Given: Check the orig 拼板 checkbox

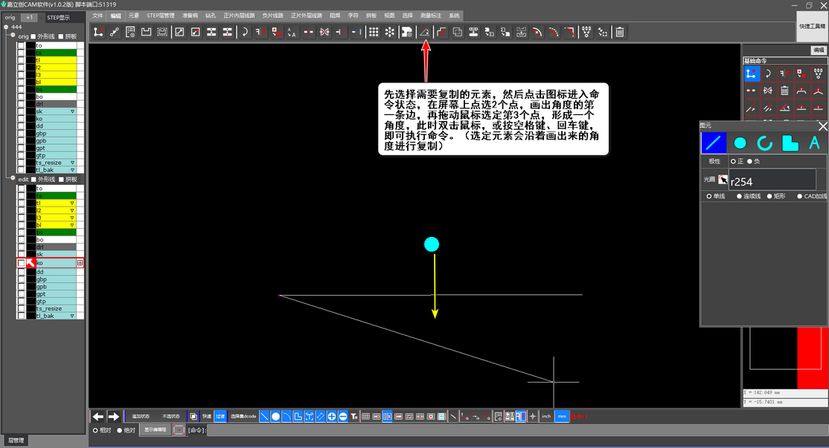Looking at the screenshot, I should [x=61, y=36].
